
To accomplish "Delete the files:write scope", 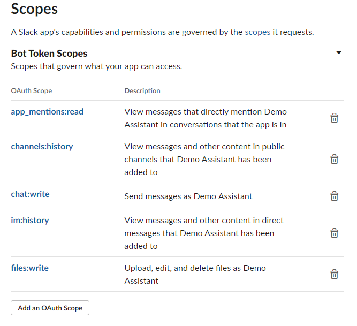I will tap(334, 274).
